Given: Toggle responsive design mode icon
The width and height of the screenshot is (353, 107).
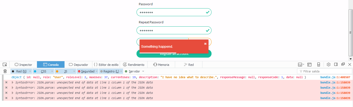Looking at the screenshot, I should 319,65.
